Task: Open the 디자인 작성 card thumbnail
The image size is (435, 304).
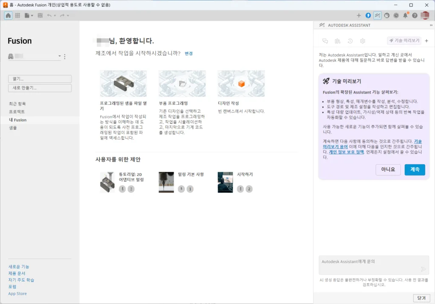Action: pyautogui.click(x=241, y=84)
